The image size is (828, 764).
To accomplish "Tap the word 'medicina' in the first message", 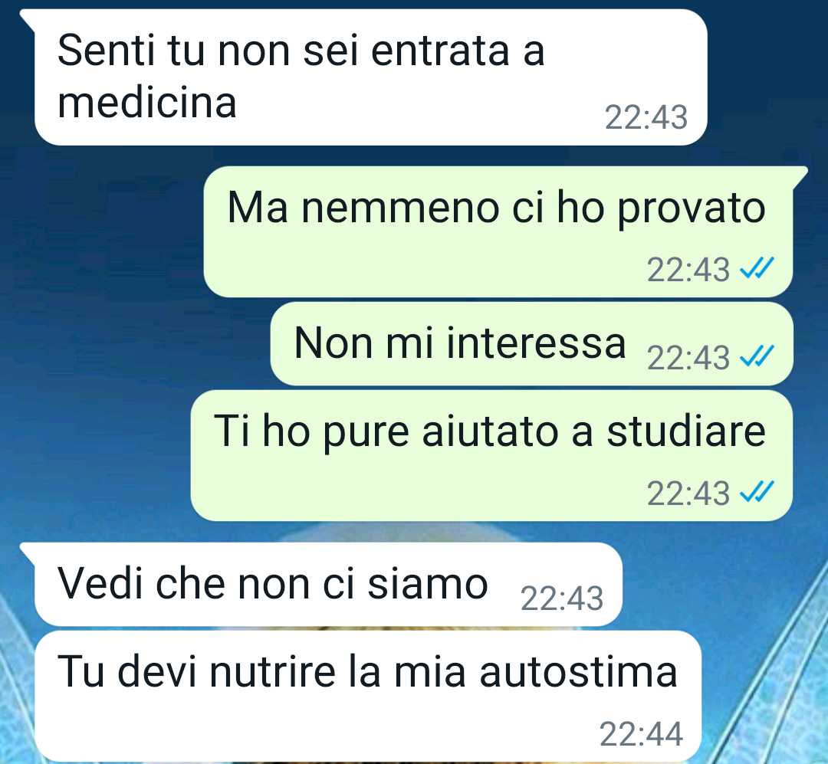I will tap(146, 102).
